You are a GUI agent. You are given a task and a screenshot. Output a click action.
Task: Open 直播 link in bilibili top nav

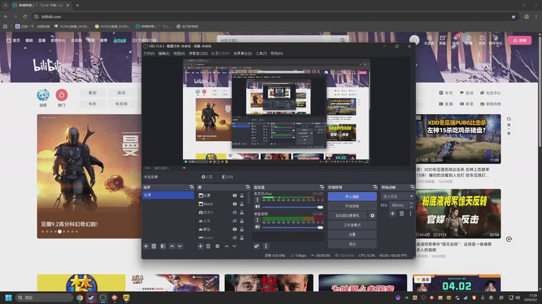pyautogui.click(x=42, y=41)
